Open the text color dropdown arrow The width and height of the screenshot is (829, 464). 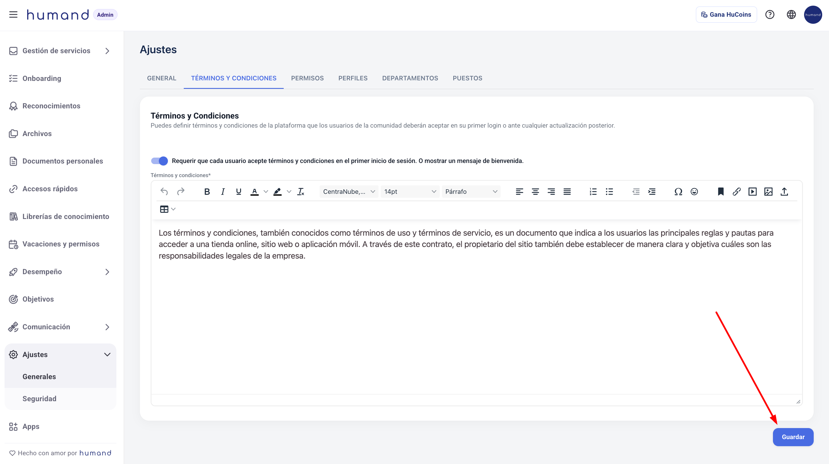(266, 192)
